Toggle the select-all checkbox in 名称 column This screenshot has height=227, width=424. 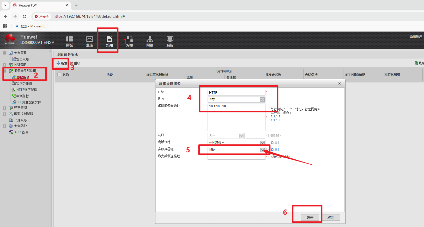pyautogui.click(x=59, y=75)
